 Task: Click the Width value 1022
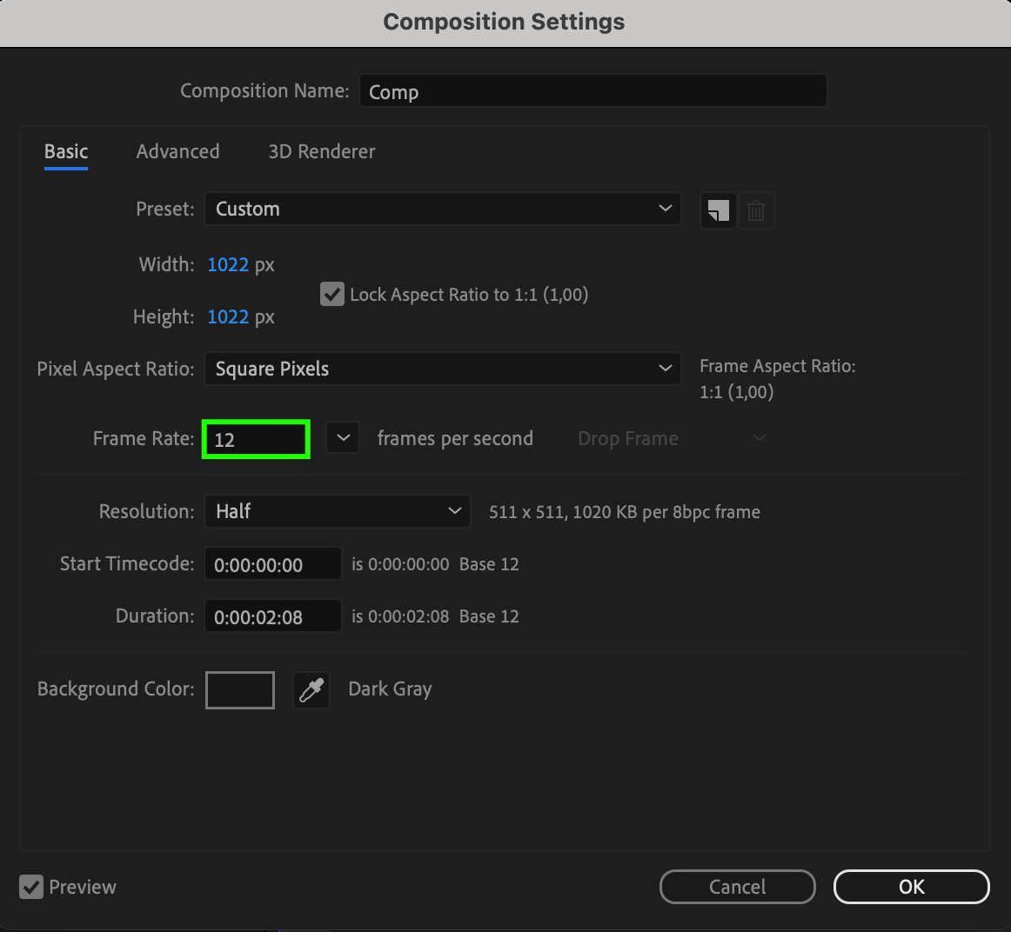228,264
